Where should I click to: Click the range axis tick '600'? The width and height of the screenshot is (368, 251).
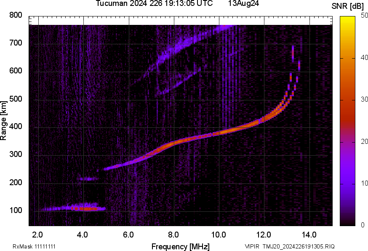(16, 71)
